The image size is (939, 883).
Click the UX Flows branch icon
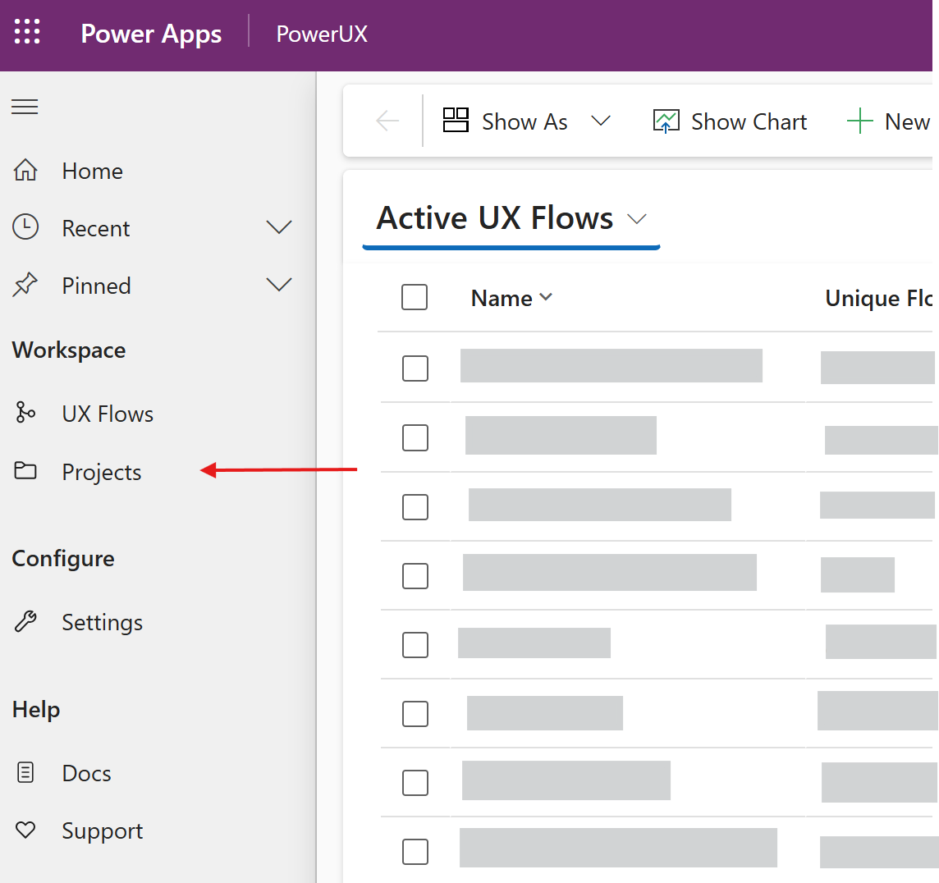(25, 413)
